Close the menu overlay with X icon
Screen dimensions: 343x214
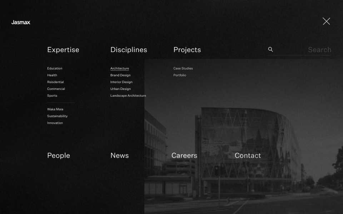(x=326, y=21)
